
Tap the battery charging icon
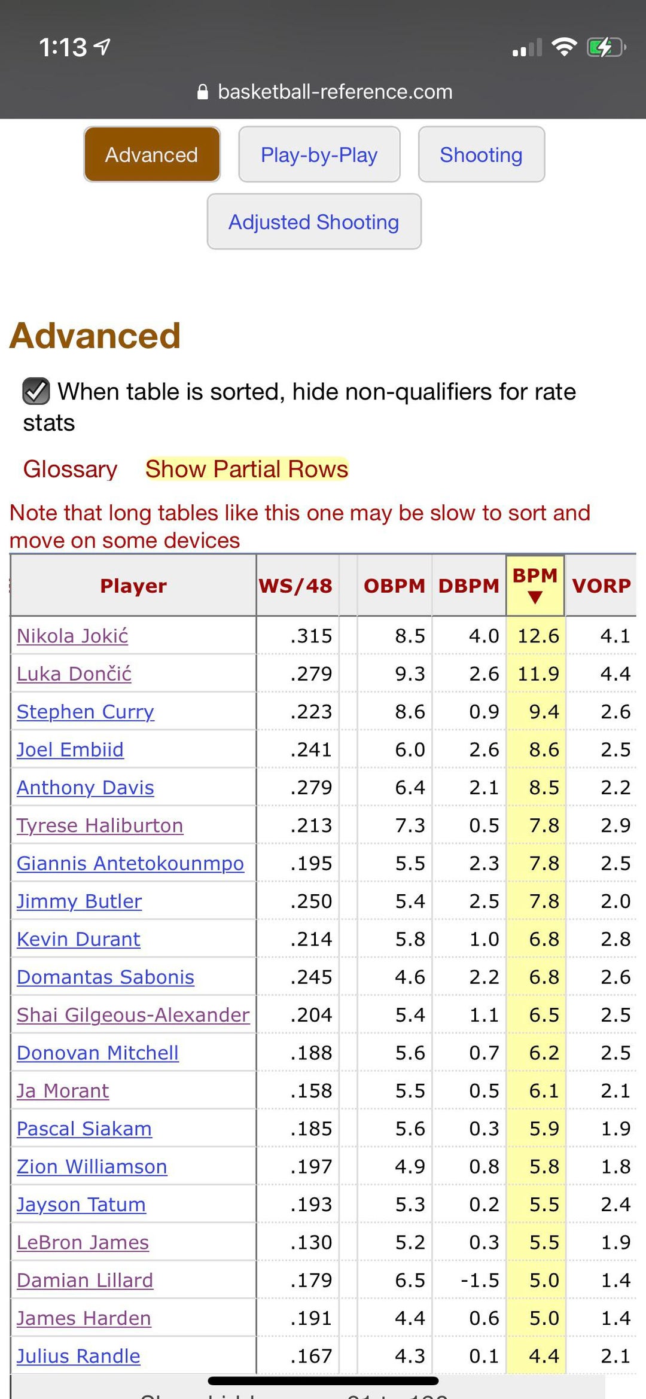(605, 47)
